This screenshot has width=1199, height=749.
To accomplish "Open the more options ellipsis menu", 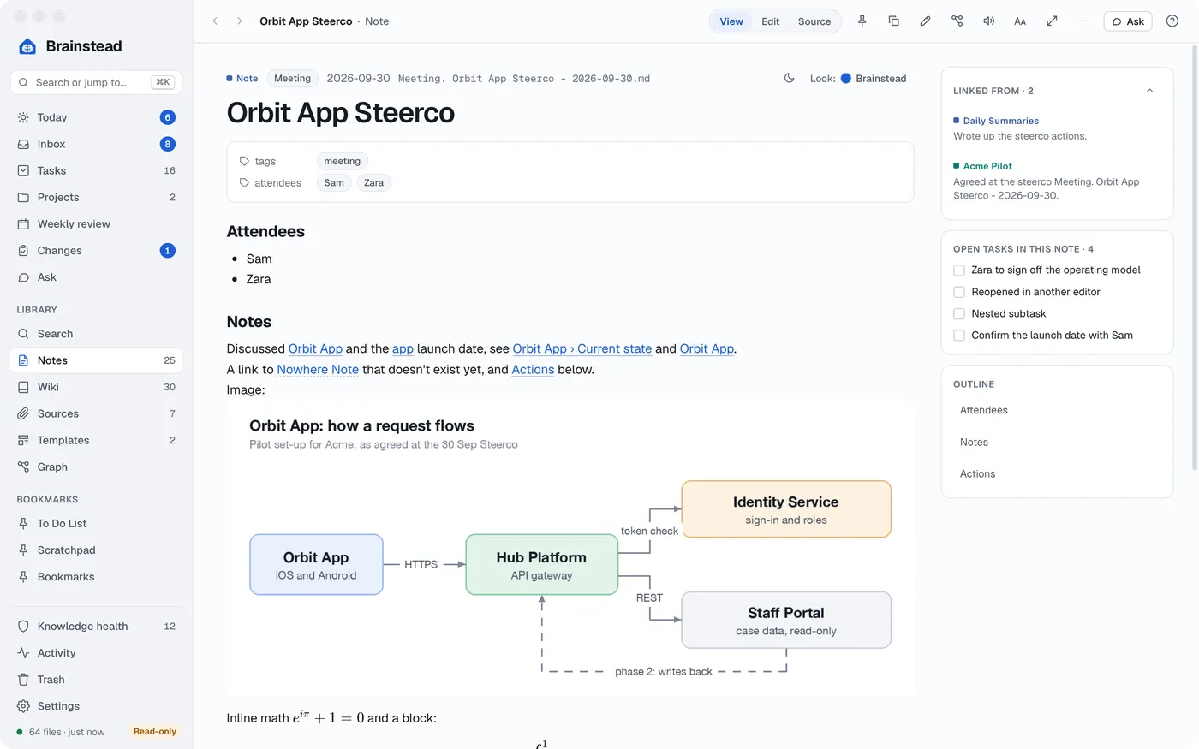I will tap(1083, 21).
